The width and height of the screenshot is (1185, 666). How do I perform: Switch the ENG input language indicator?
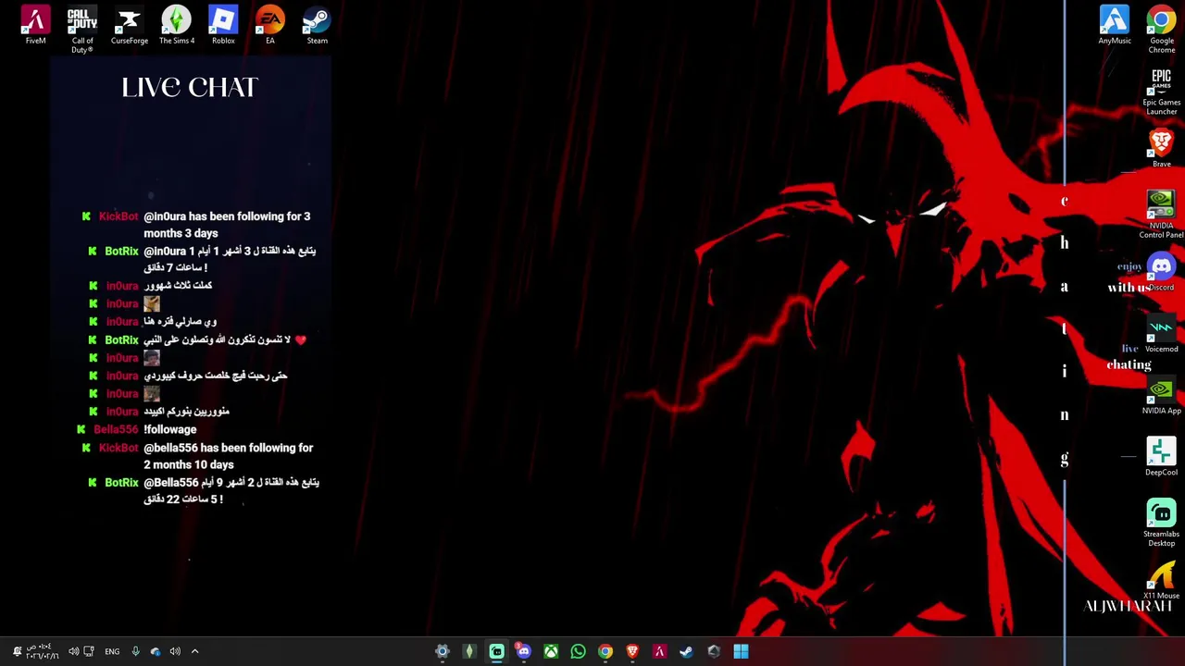click(x=112, y=651)
